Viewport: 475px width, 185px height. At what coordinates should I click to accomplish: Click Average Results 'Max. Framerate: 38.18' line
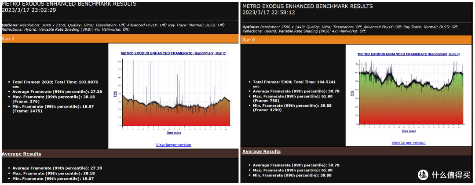click(54, 174)
